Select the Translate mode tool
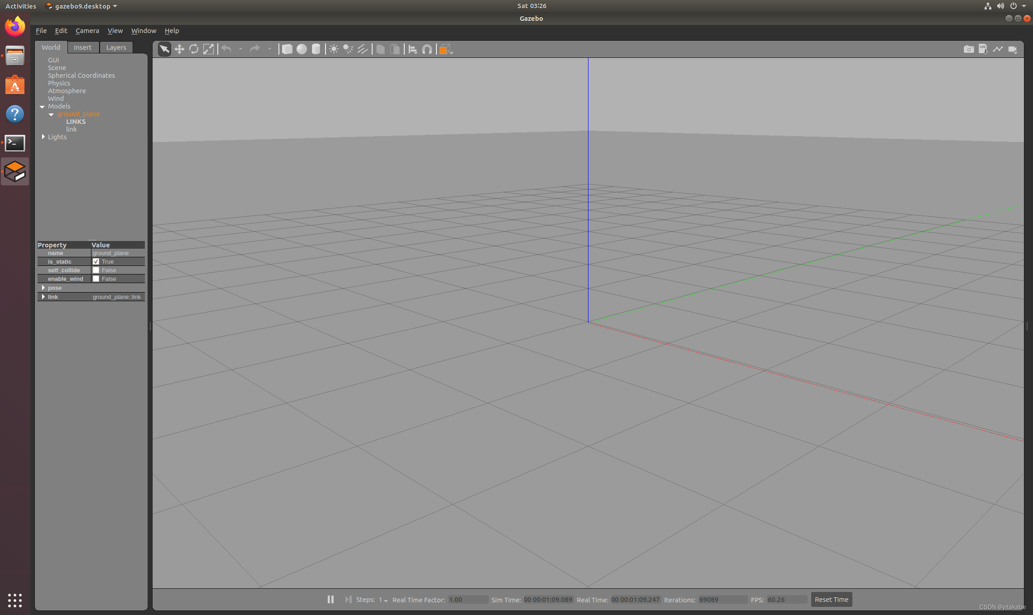Viewport: 1033px width, 615px height. coord(179,49)
